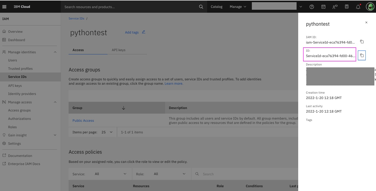
Task: Click the Description column header
Action: click(178, 108)
